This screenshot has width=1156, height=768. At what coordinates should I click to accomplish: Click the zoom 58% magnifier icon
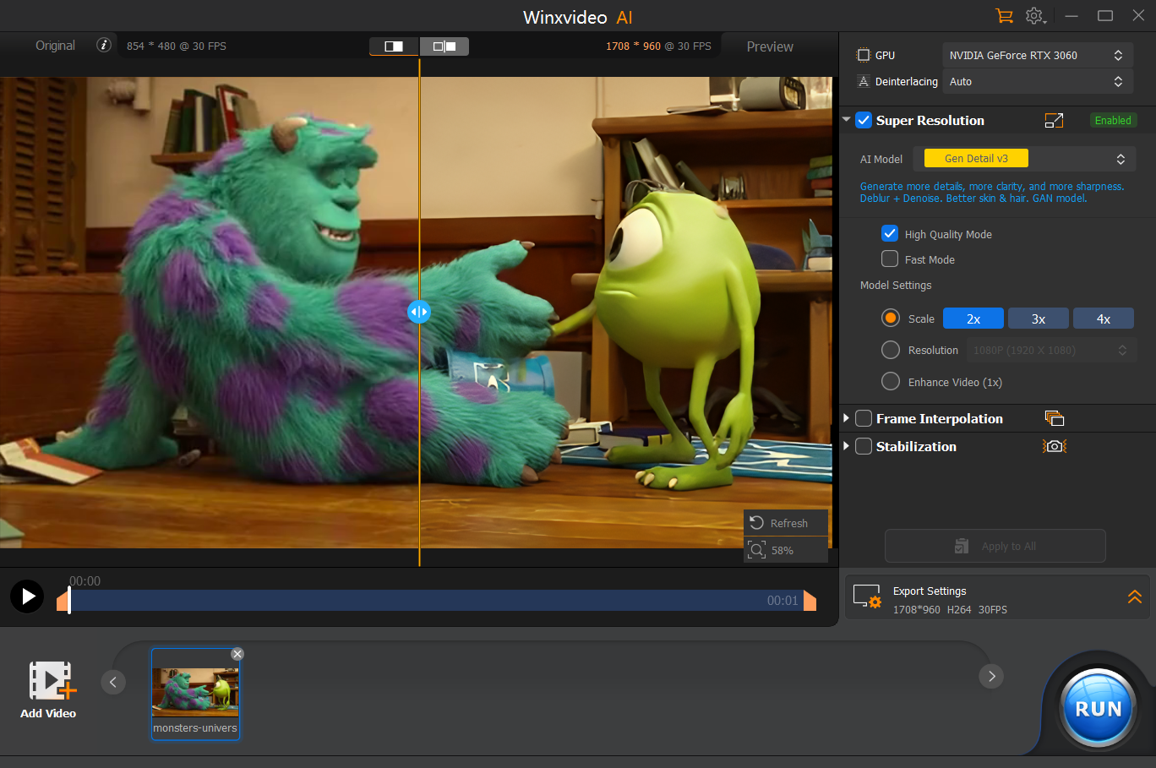(756, 550)
